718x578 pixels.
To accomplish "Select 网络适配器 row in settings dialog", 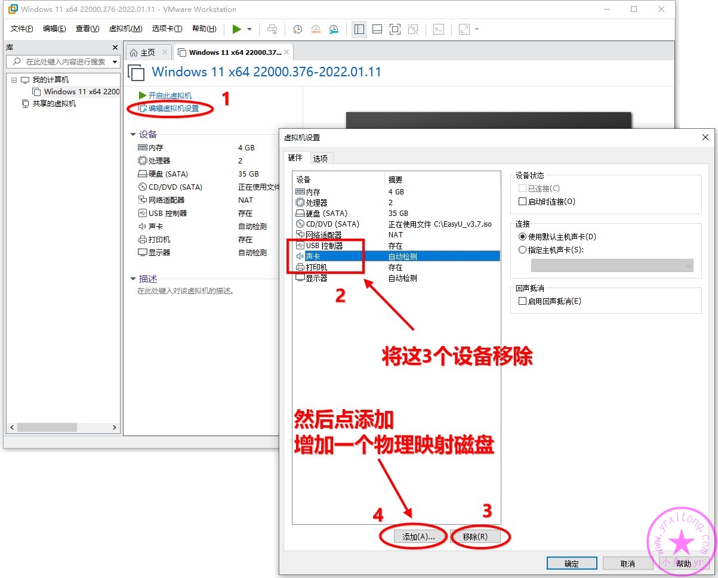I will pyautogui.click(x=396, y=235).
